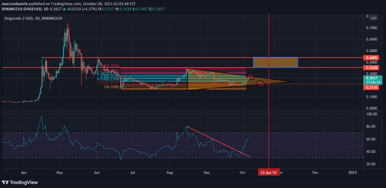
Task: Click the Jul label on time axis
Action: click(x=132, y=172)
